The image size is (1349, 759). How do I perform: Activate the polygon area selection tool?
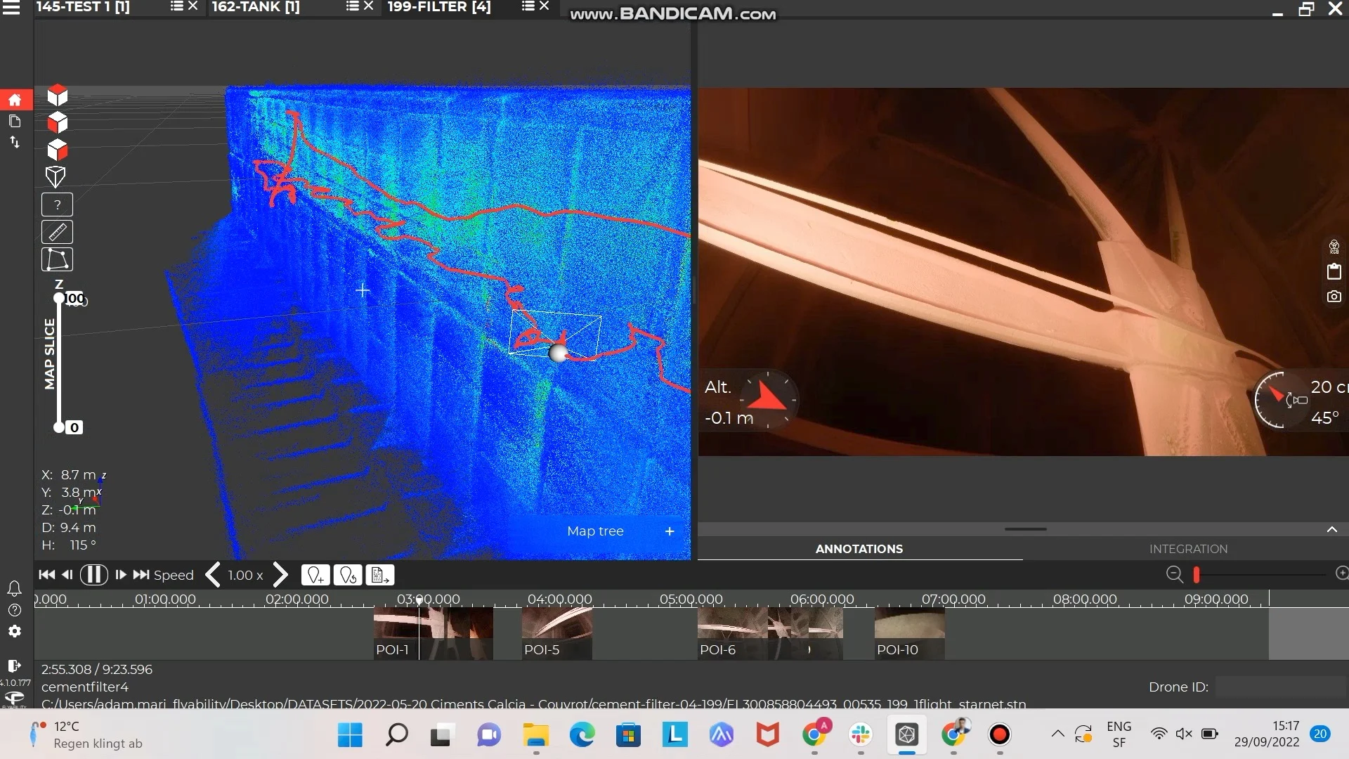pyautogui.click(x=58, y=259)
